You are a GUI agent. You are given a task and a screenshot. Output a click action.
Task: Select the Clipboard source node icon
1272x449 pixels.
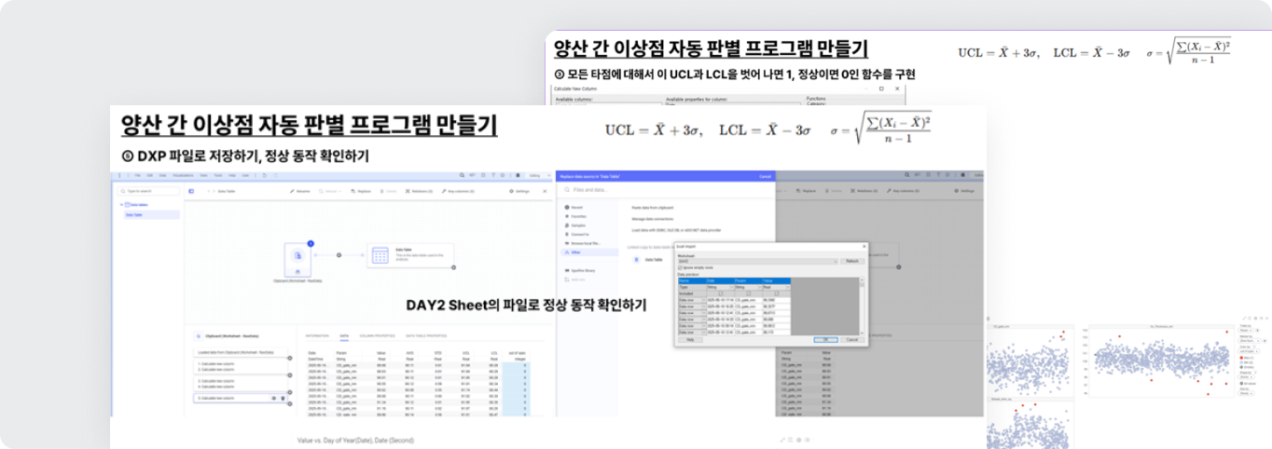pos(297,256)
